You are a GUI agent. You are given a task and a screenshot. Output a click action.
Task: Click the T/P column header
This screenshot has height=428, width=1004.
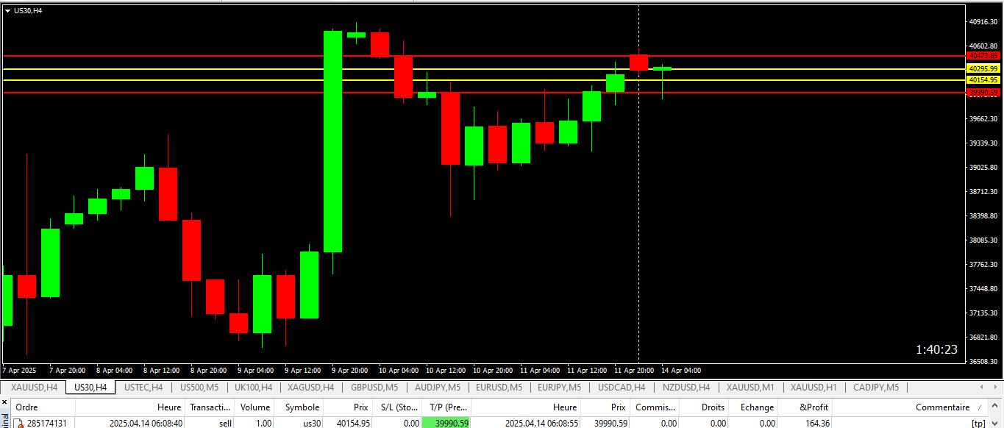click(446, 407)
